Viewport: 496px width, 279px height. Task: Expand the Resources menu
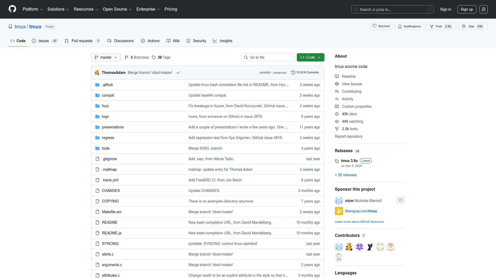pos(86,9)
